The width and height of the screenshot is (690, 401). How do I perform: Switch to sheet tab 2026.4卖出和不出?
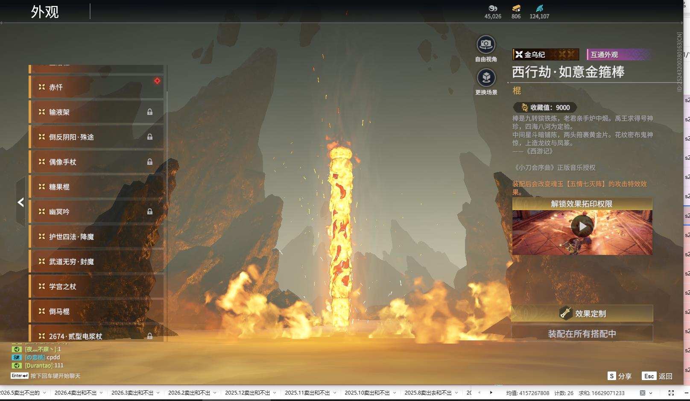point(76,393)
